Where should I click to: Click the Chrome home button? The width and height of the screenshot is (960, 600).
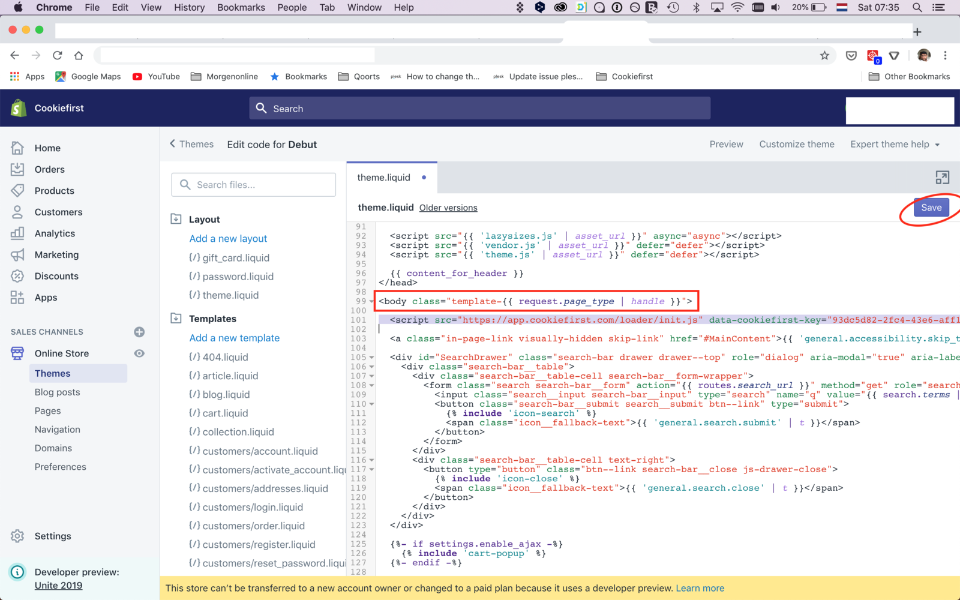point(79,55)
